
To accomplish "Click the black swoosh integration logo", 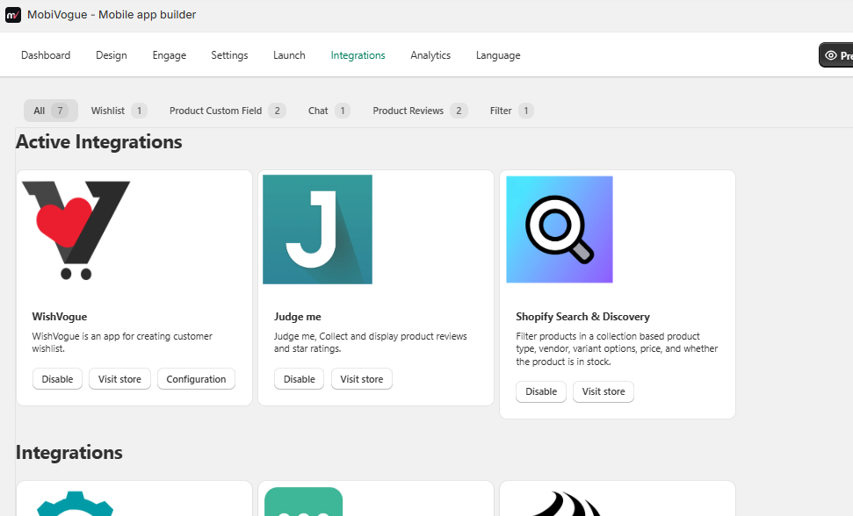I will click(566, 504).
